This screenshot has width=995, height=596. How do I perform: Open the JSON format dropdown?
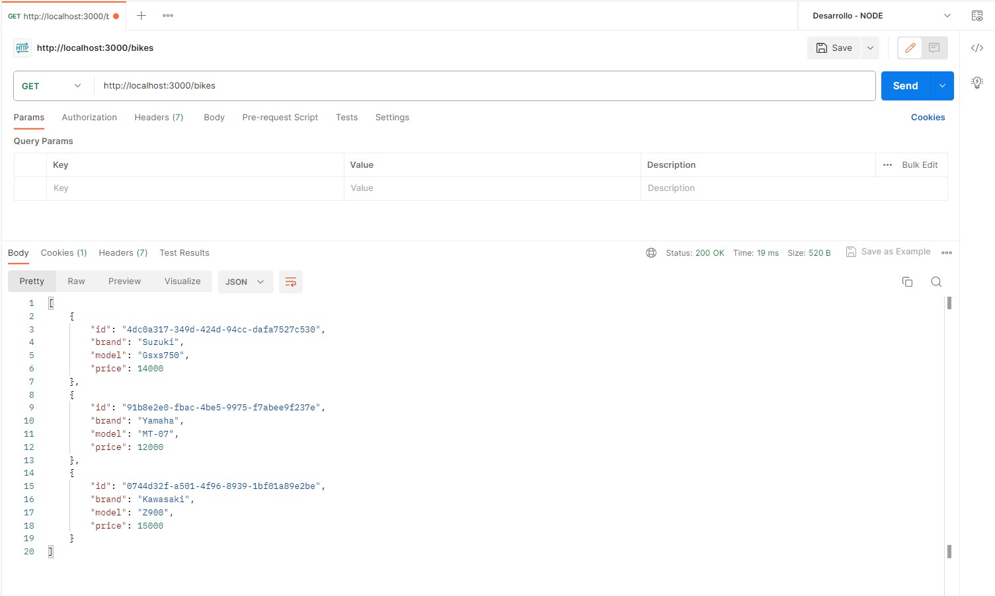245,281
